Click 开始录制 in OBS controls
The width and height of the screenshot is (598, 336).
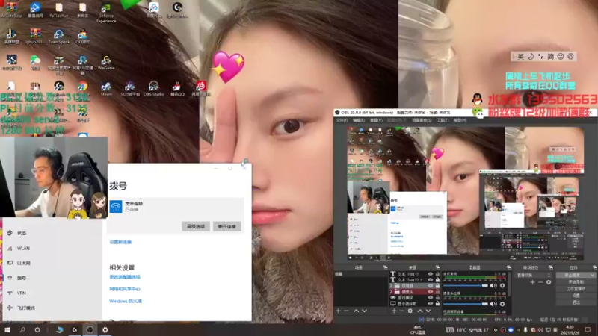[576, 282]
